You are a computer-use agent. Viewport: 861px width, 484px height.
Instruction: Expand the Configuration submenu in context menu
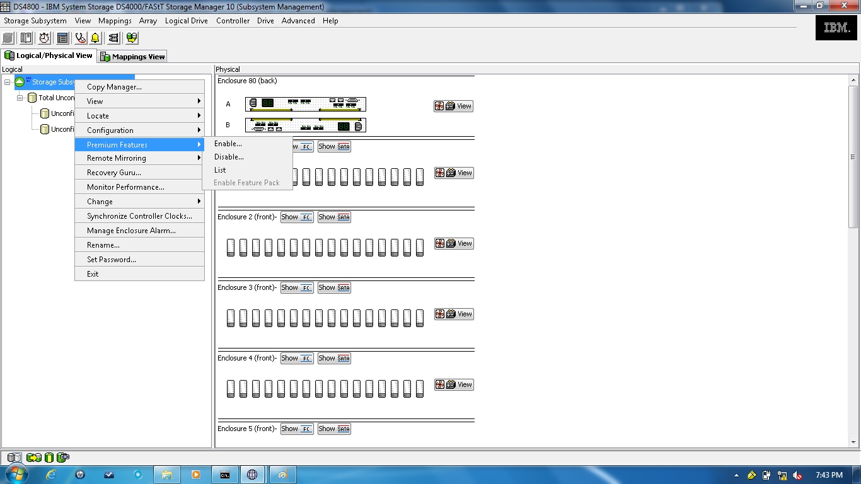[x=139, y=130]
